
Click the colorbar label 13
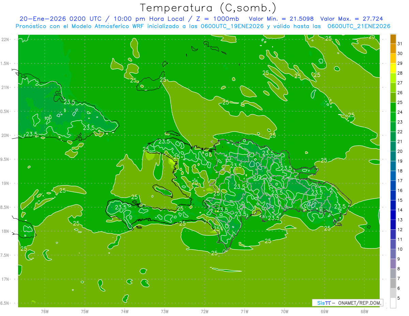tap(400, 220)
